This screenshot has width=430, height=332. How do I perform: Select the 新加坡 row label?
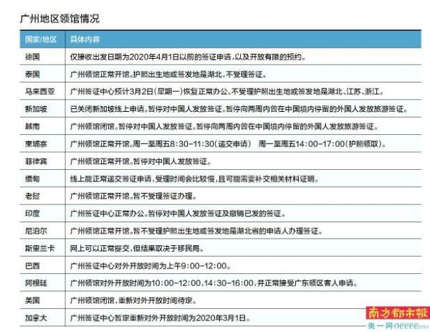[x=37, y=109]
